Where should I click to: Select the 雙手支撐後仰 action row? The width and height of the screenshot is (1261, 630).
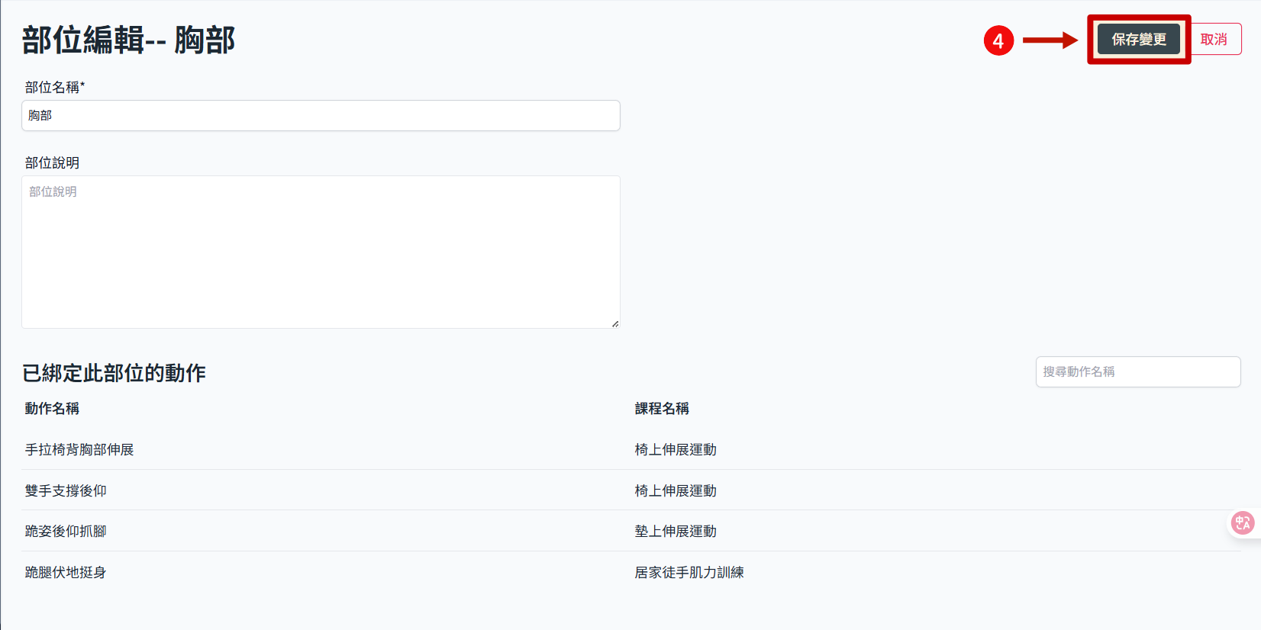tap(632, 490)
